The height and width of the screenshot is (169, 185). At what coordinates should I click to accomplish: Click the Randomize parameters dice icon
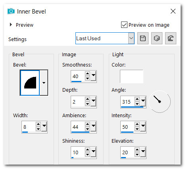pyautogui.click(x=157, y=38)
